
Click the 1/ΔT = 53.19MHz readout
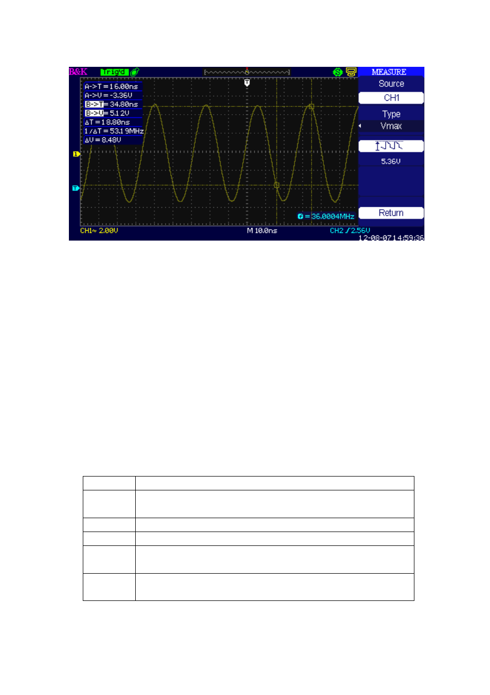114,131
